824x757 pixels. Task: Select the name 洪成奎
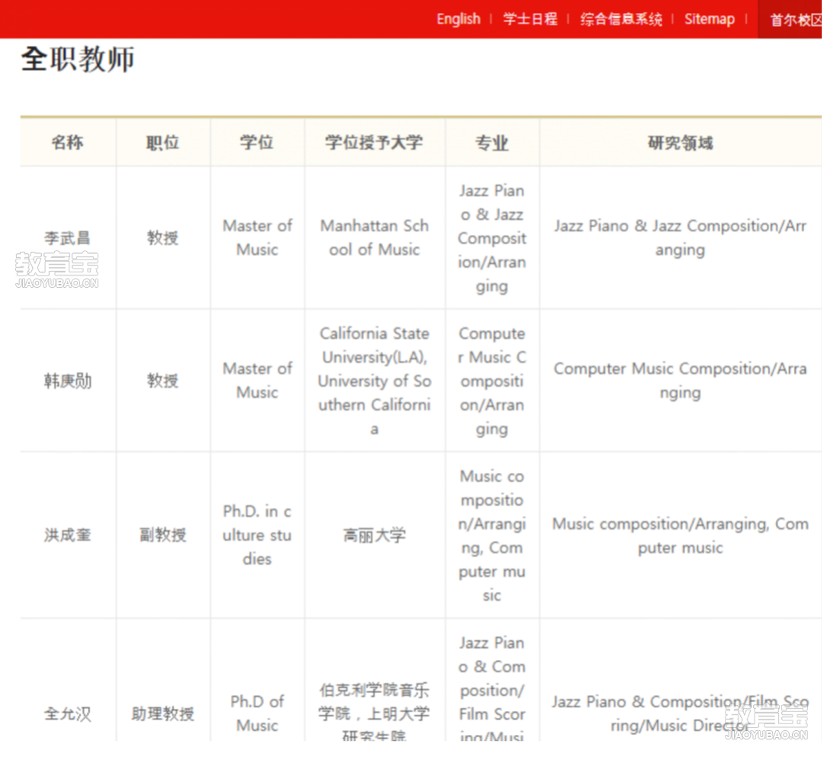coord(68,535)
